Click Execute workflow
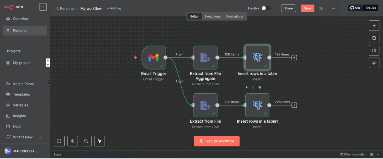Image resolution: width=383 pixels, height=159 pixels. (x=217, y=141)
